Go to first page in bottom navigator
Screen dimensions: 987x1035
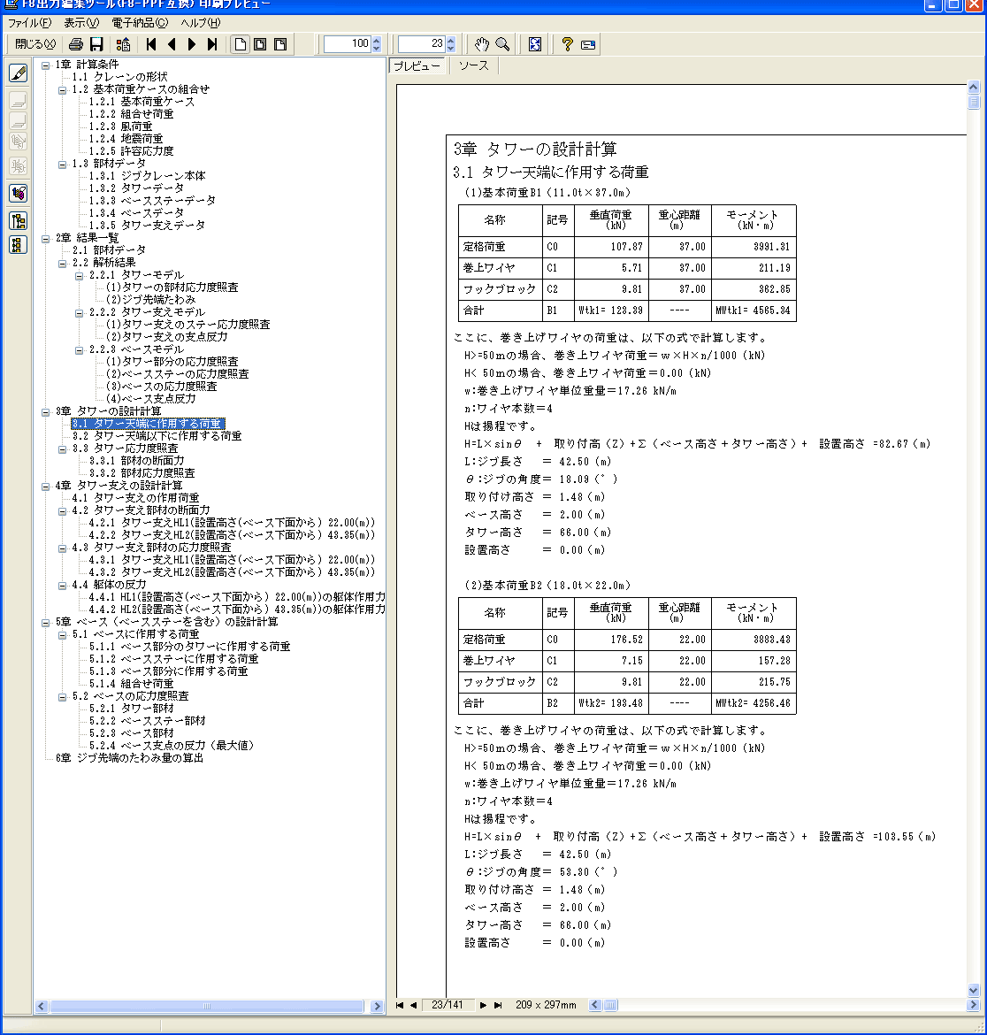point(400,1005)
